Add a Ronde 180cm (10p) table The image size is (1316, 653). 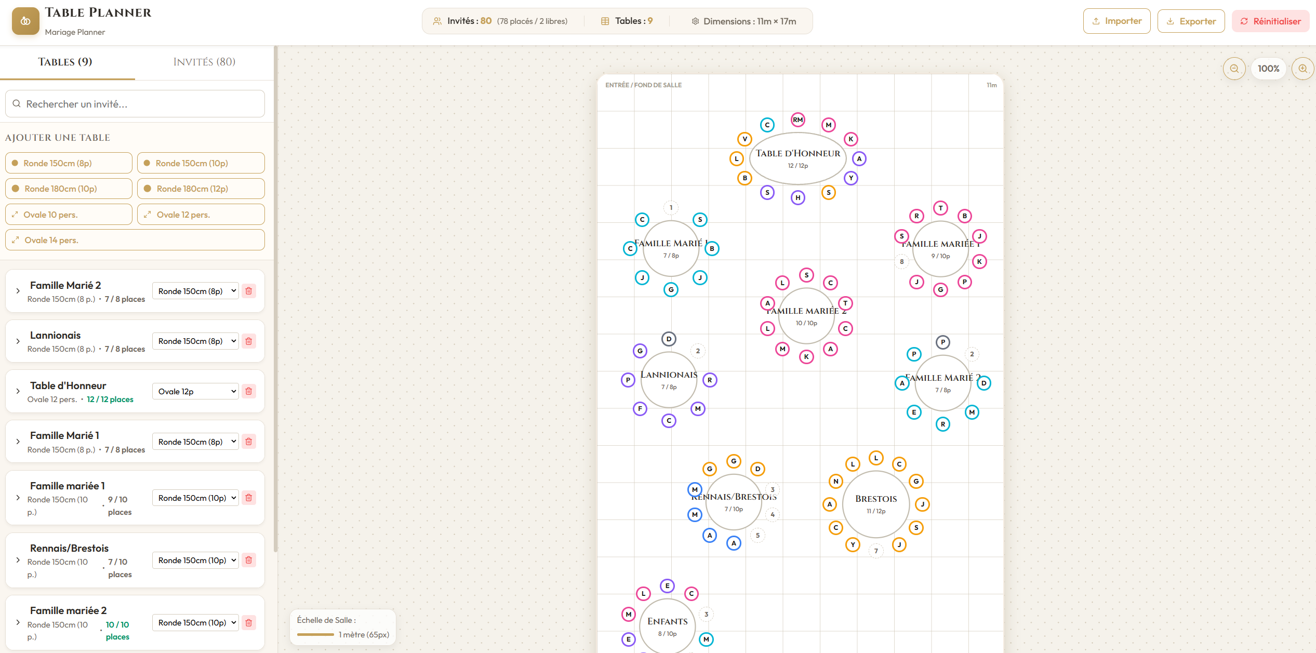69,189
